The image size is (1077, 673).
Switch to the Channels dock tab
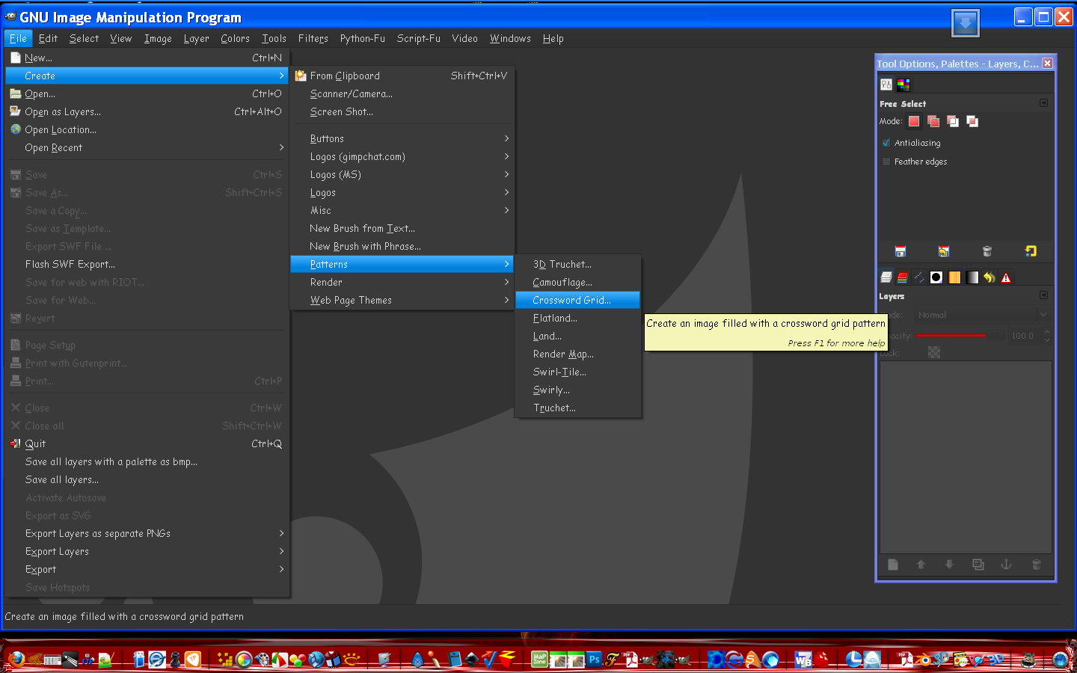coord(903,277)
